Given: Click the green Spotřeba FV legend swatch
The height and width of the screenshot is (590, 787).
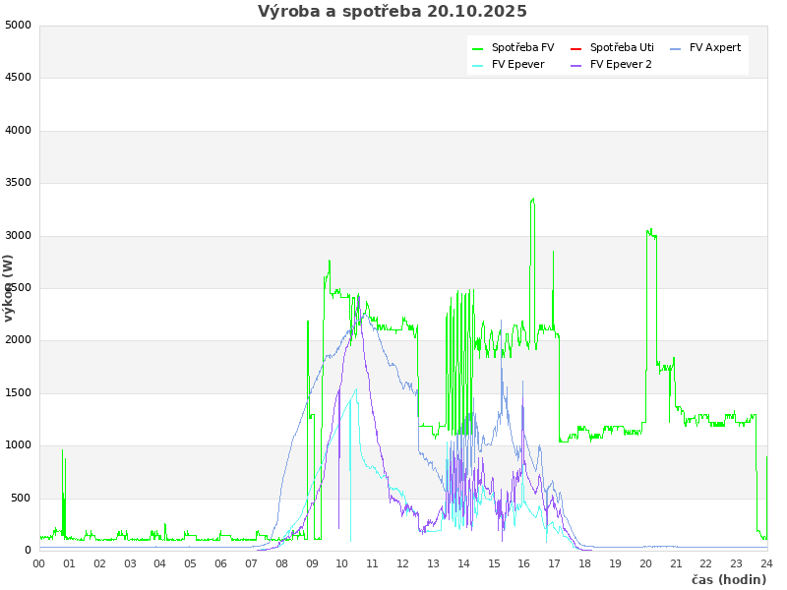Looking at the screenshot, I should pyautogui.click(x=478, y=48).
